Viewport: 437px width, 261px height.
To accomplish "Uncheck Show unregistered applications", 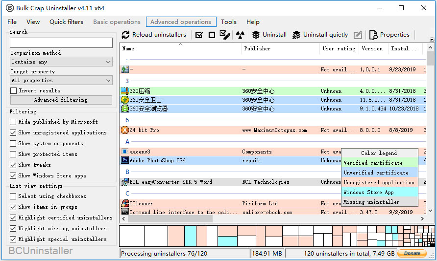I will (x=13, y=132).
